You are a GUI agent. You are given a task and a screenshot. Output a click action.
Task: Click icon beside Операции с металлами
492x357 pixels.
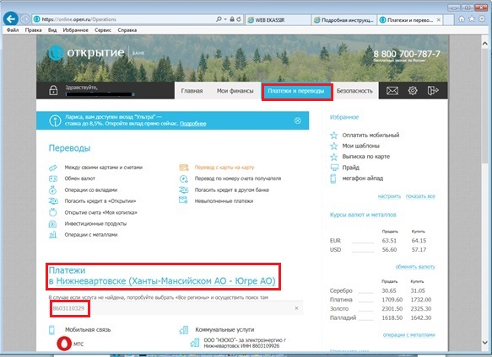click(52, 235)
